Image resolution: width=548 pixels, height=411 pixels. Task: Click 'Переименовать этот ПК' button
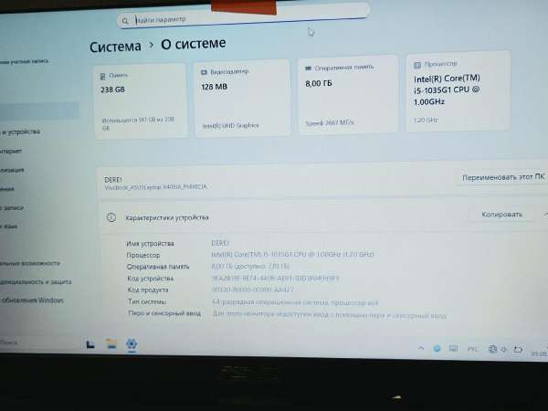pos(503,177)
